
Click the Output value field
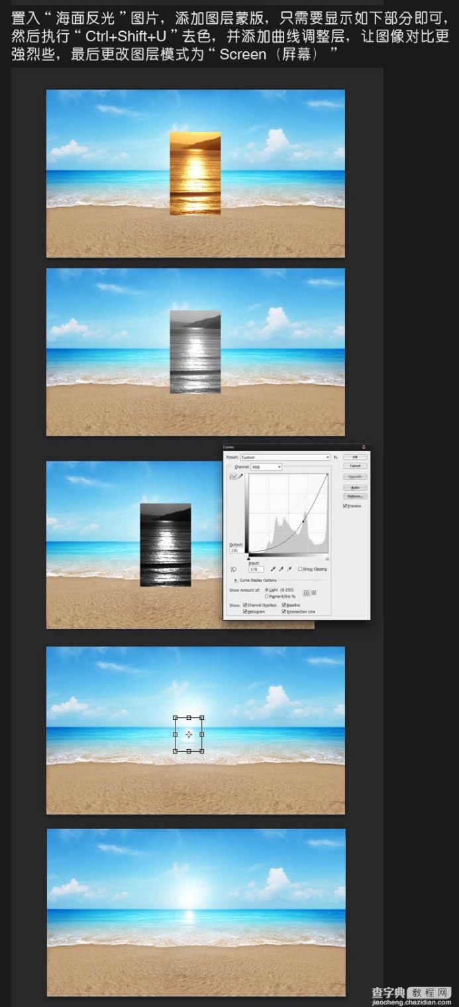pos(237,550)
